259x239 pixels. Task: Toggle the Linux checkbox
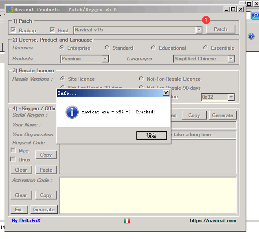coord(13,159)
